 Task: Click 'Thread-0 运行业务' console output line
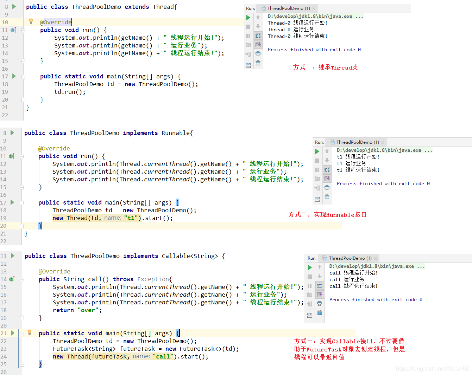[291, 30]
